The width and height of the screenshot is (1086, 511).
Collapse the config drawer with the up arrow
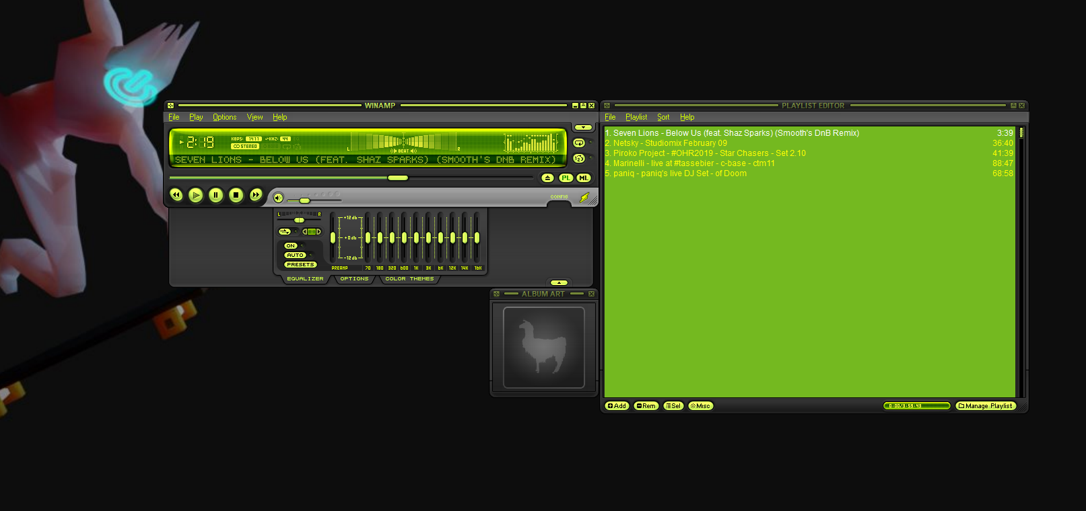coord(559,282)
